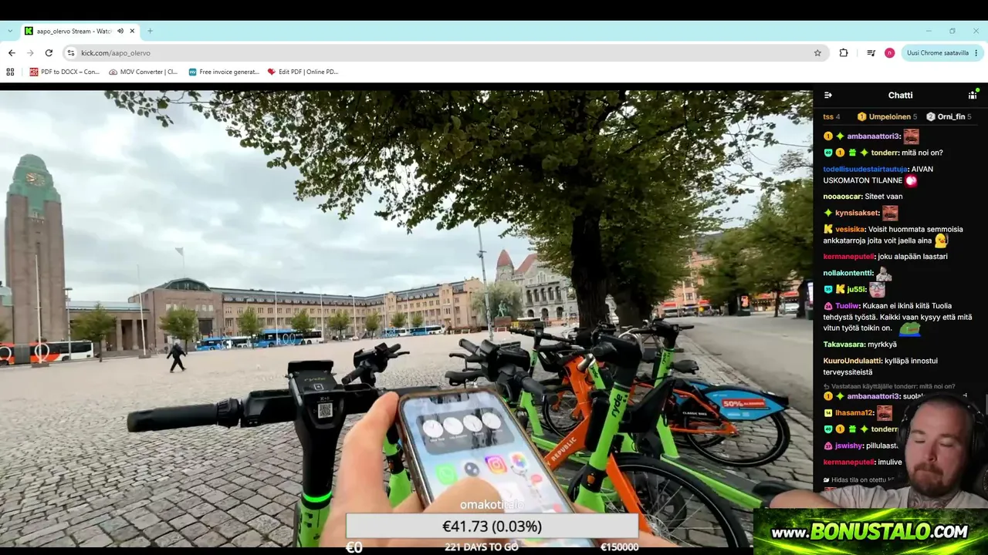Click the Kick favicon on the stream tab
Screen dimensions: 988x555
(x=29, y=31)
